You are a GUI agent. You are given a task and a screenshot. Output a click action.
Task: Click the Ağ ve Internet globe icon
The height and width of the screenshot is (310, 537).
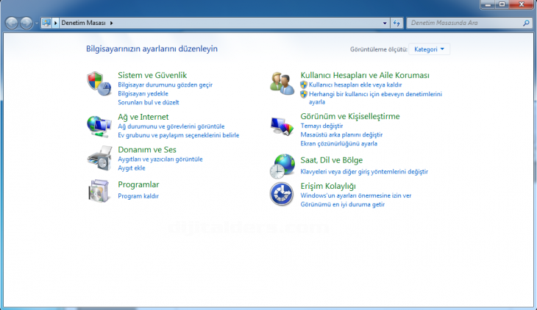(97, 124)
